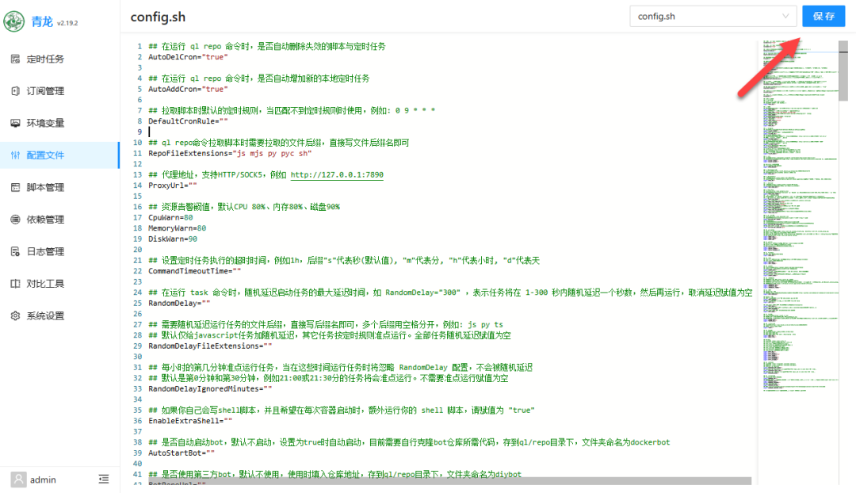The image size is (856, 493).
Task: Click the CommandTimeoutTime="" line
Action: (x=195, y=271)
